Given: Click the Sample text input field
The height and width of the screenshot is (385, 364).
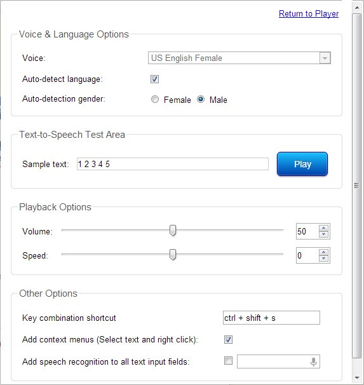Looking at the screenshot, I should (x=173, y=164).
